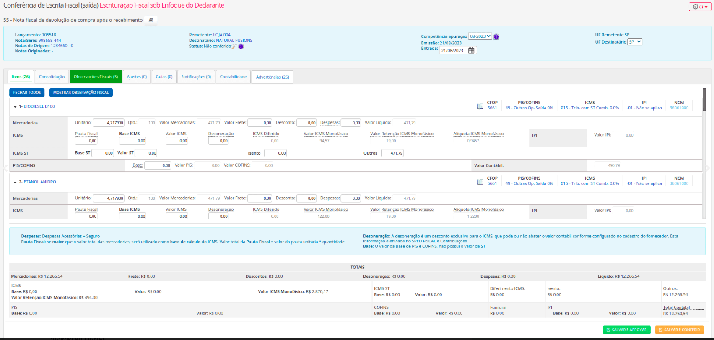Collapse item 1 BIODIESEL B100
This screenshot has width=714, height=340.
15,107
